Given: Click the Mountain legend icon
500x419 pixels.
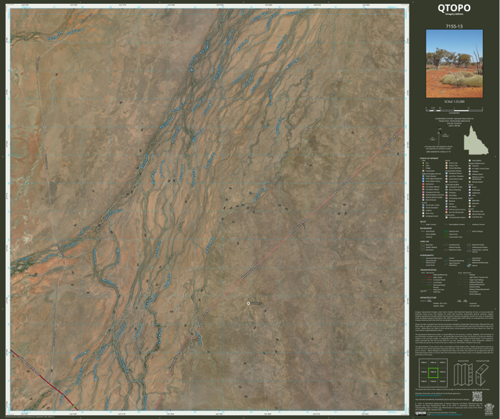Looking at the screenshot, I should coord(469,203).
